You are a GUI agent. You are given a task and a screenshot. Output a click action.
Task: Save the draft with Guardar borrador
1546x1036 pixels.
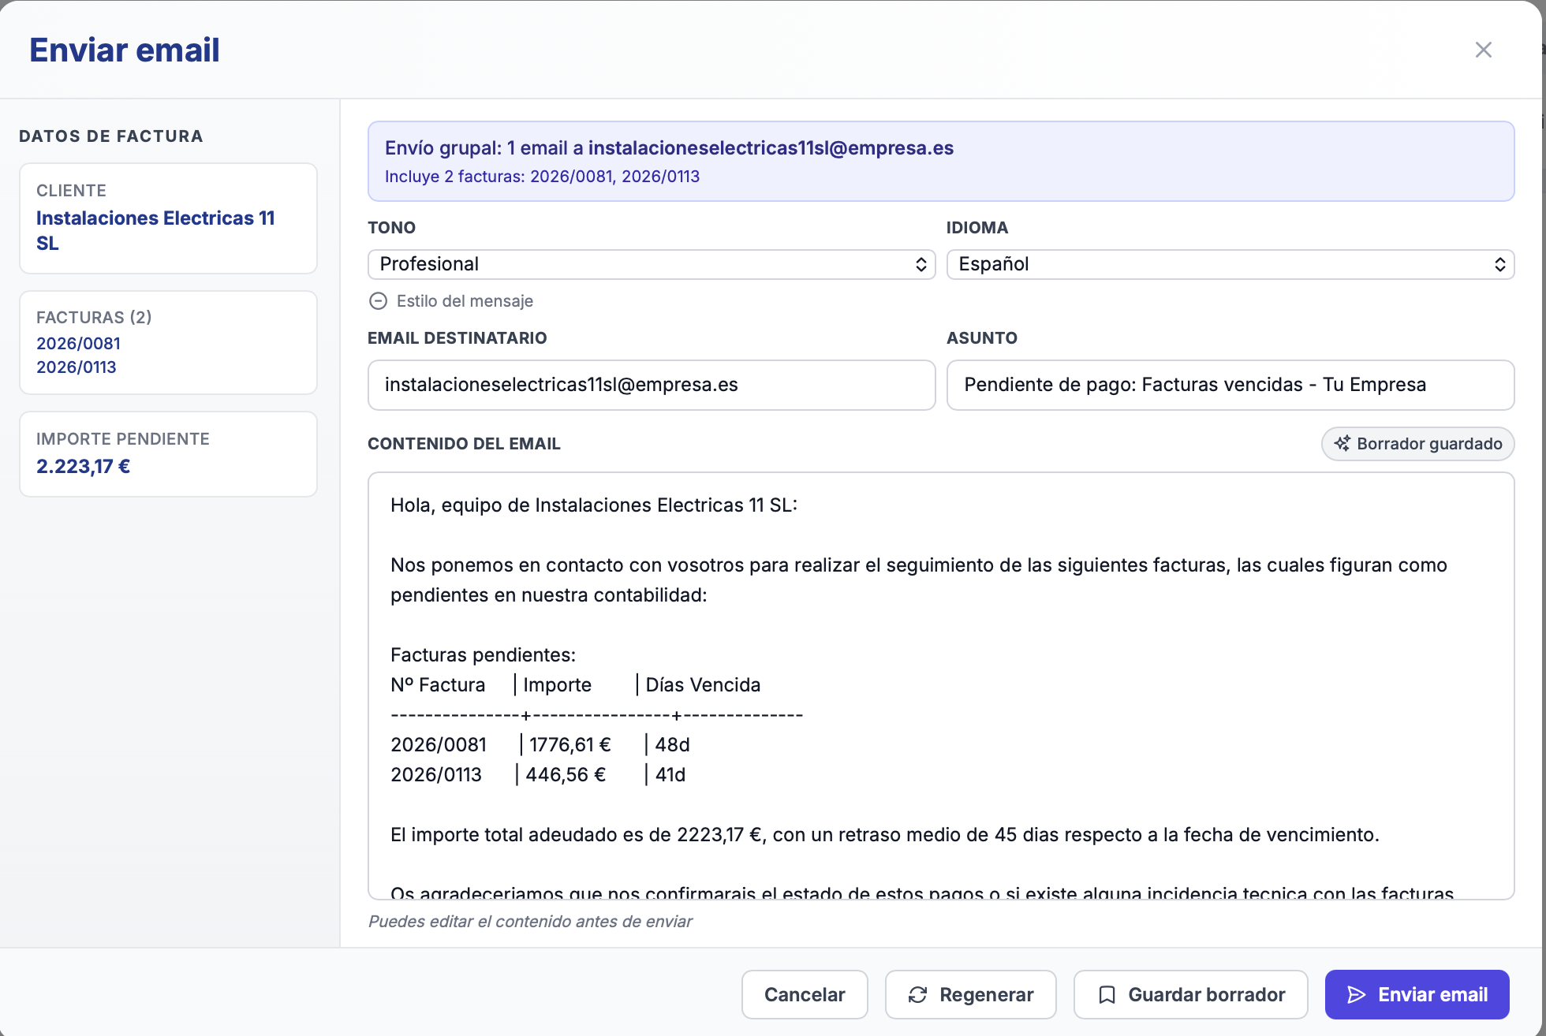tap(1190, 994)
